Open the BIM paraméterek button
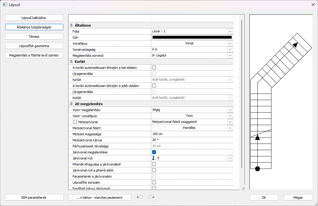This screenshot has height=206, width=318. tap(34, 198)
